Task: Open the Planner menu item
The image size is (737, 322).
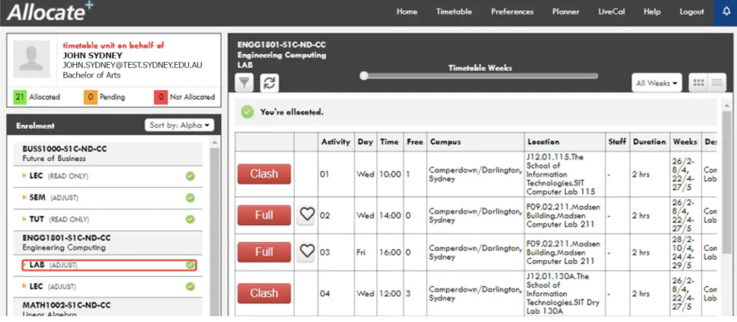Action: tap(566, 12)
